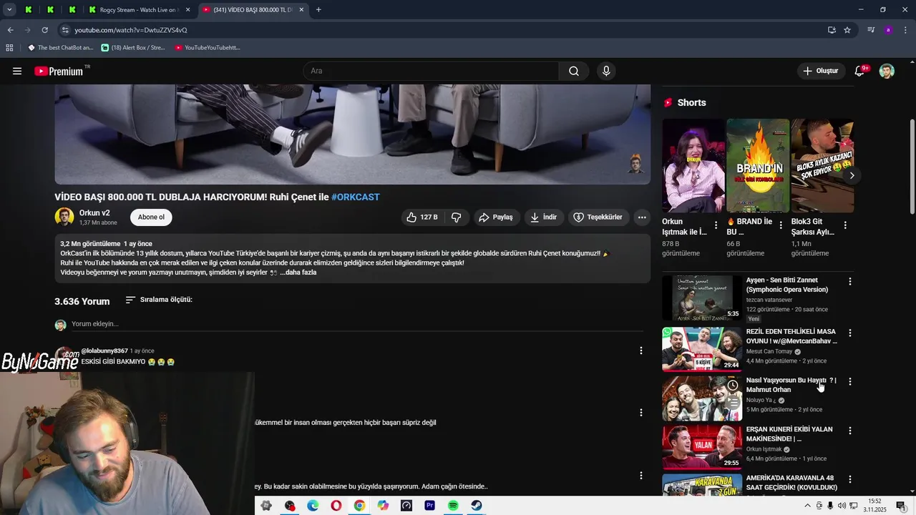Image resolution: width=916 pixels, height=515 pixels.
Task: Open options for REZİL EDEN TEHLİKELİ MASA video
Action: click(850, 333)
